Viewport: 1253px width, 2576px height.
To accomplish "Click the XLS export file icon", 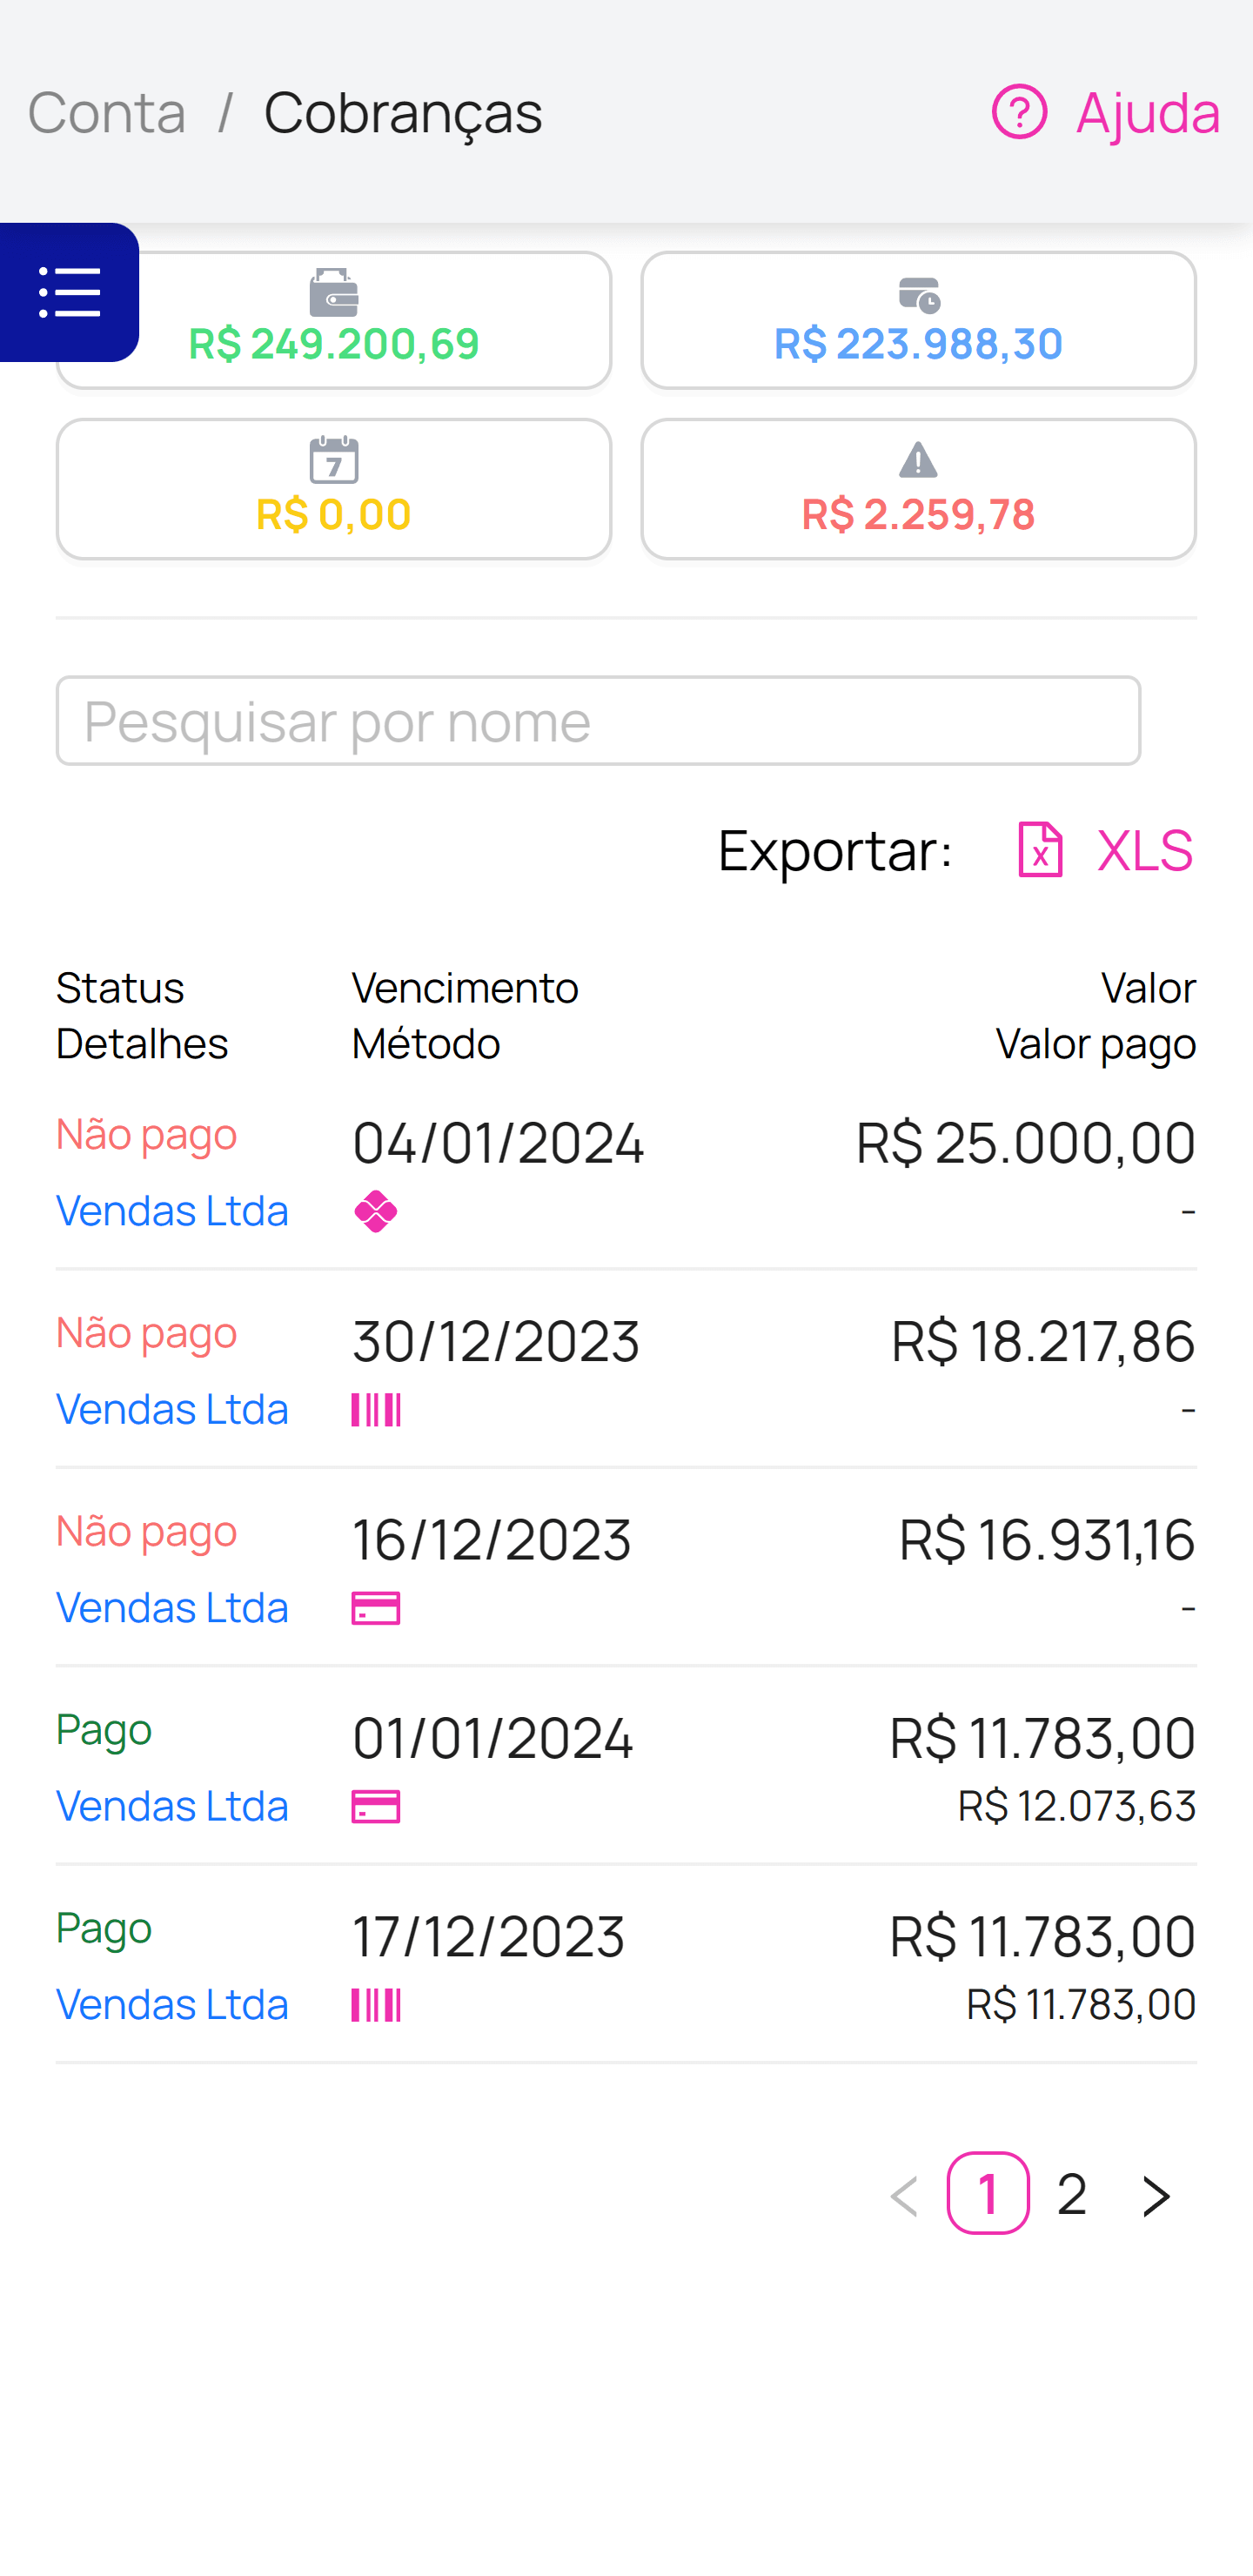I will click(x=1040, y=850).
